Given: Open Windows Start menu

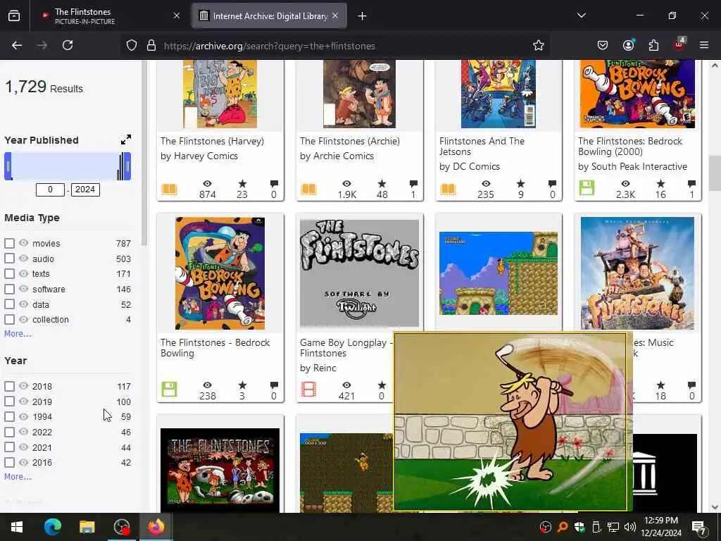Looking at the screenshot, I should point(17,527).
